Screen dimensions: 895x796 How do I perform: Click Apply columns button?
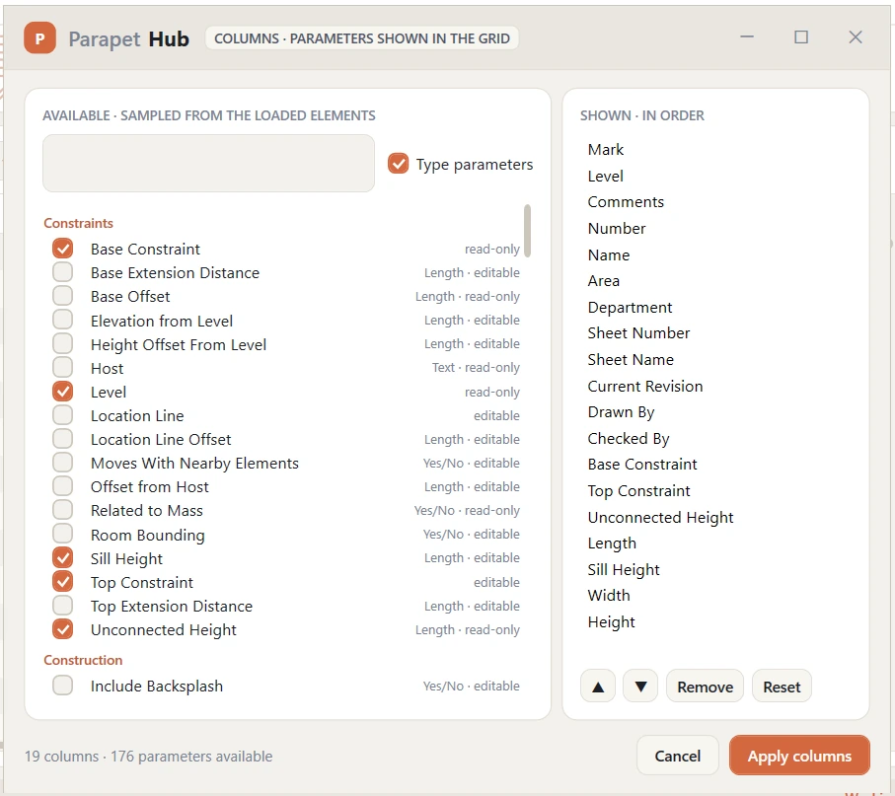(799, 756)
